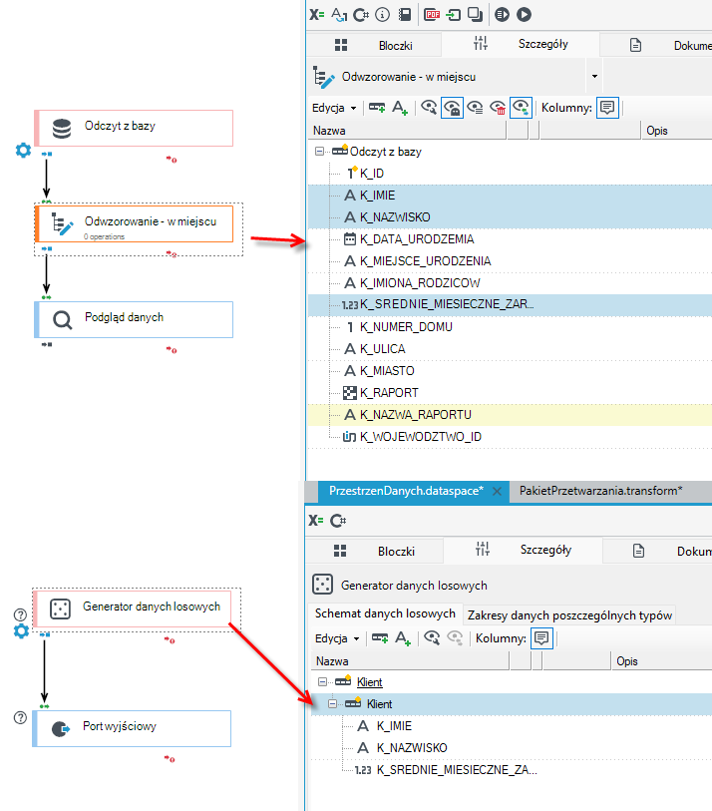Select the Port wyjściowy block in the diagram
Screen dimensions: 712x811
click(x=132, y=729)
